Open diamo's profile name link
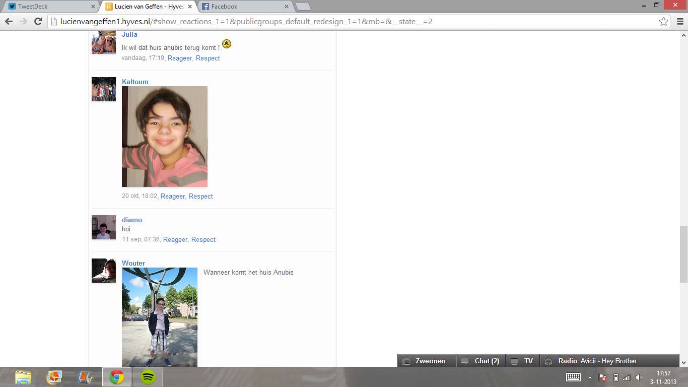Screen dimensions: 688x387 pyautogui.click(x=132, y=220)
